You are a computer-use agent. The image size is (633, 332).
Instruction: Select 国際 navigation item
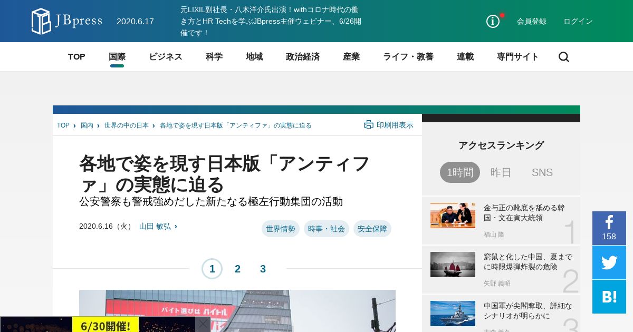point(117,57)
